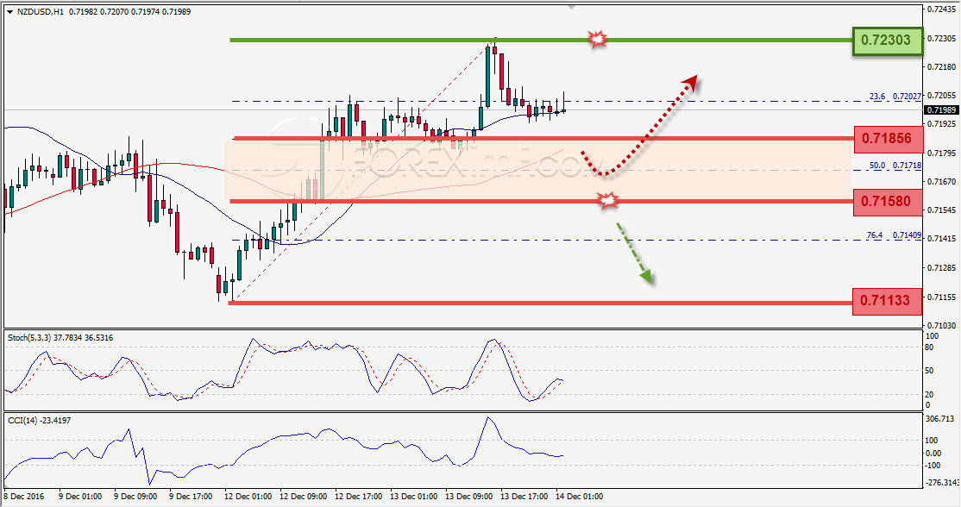Click the 14 Dec 01:00 time axis label

click(579, 496)
